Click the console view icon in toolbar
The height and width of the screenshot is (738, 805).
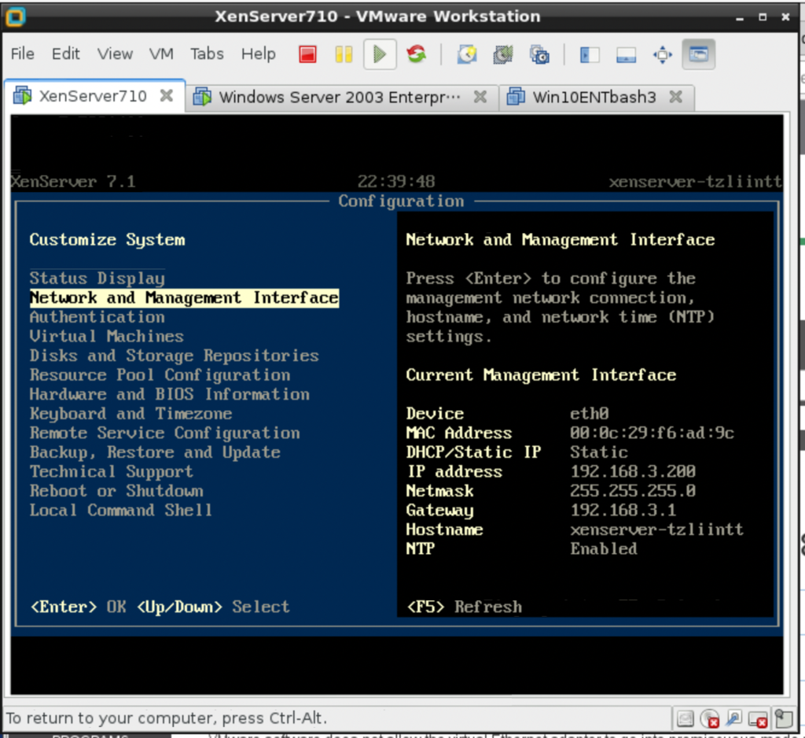(x=699, y=54)
